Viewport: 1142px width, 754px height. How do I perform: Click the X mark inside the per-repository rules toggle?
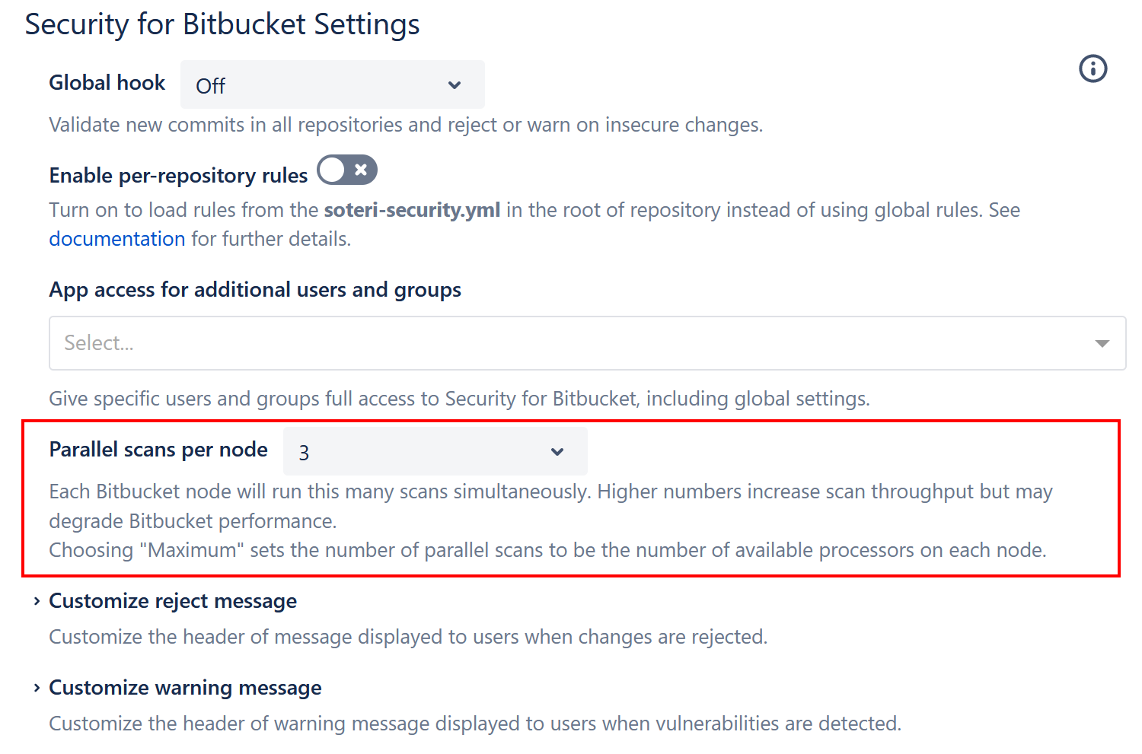(x=361, y=170)
